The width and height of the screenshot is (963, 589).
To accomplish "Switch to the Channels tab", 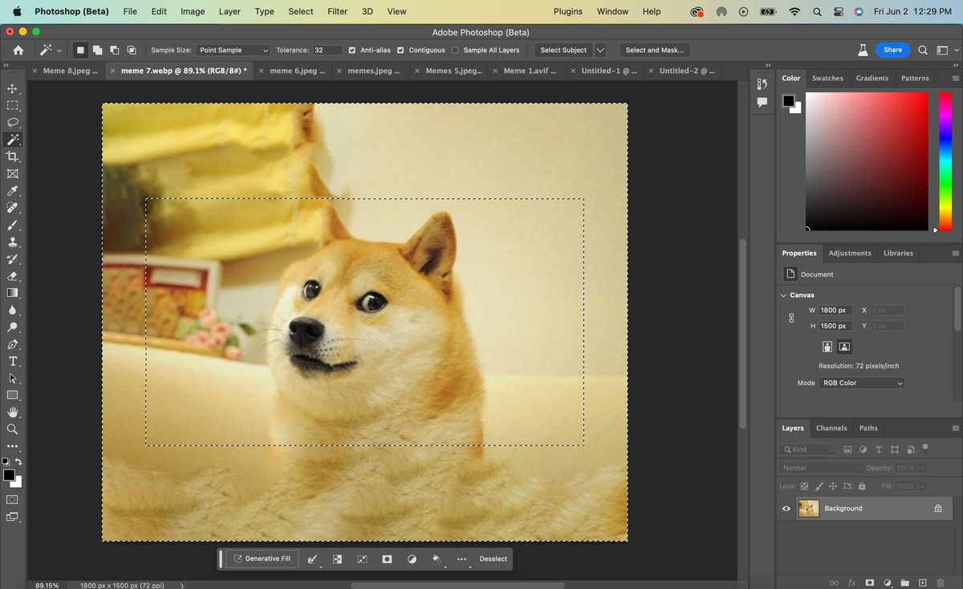I will point(831,428).
